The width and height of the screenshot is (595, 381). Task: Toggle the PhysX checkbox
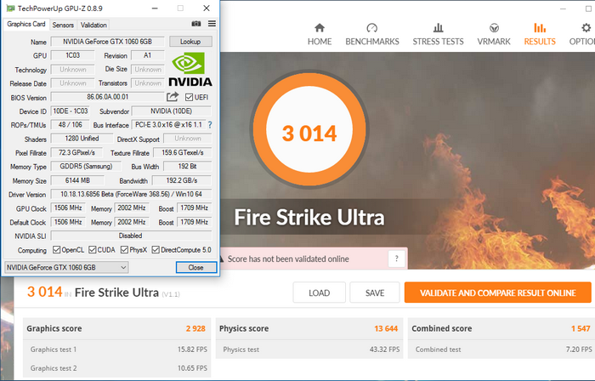point(123,250)
